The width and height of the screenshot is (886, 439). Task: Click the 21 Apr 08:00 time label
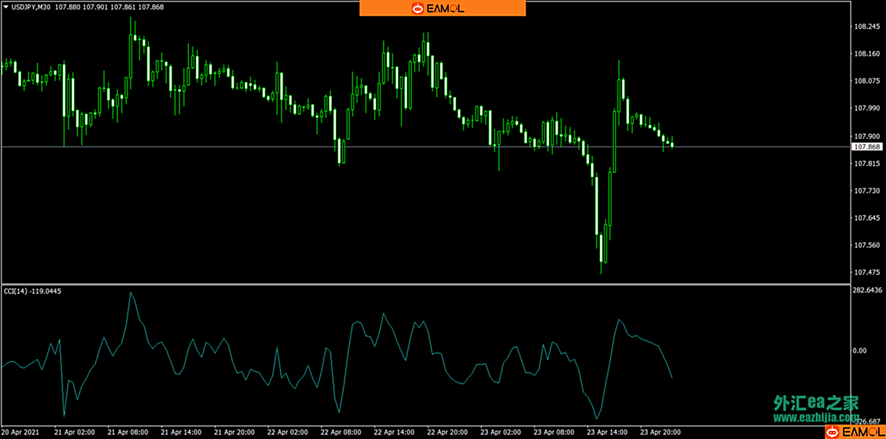(x=128, y=432)
